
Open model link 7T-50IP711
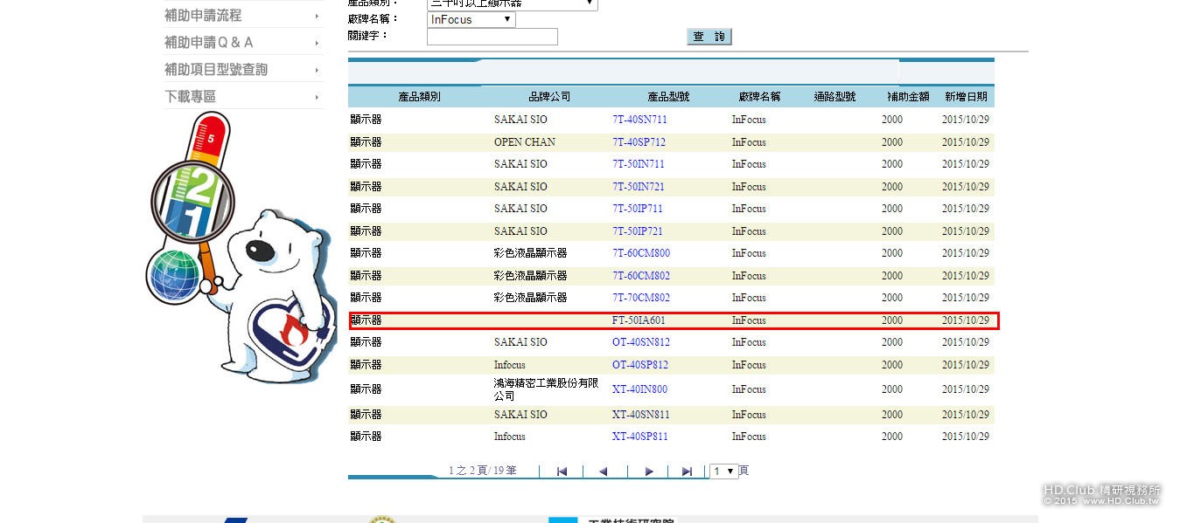[638, 209]
